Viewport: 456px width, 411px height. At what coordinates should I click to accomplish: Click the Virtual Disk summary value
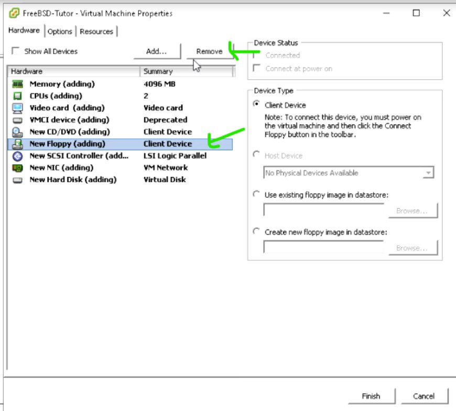pyautogui.click(x=165, y=180)
